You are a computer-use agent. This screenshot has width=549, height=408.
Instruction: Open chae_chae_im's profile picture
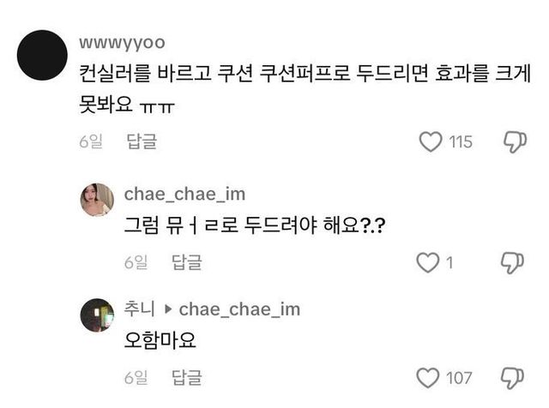(97, 200)
